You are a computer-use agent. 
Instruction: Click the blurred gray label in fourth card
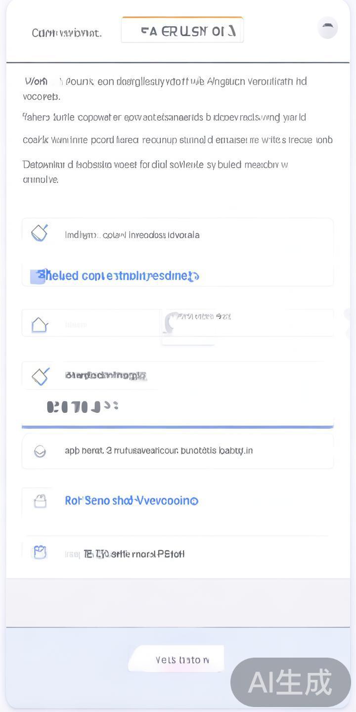coord(106,376)
